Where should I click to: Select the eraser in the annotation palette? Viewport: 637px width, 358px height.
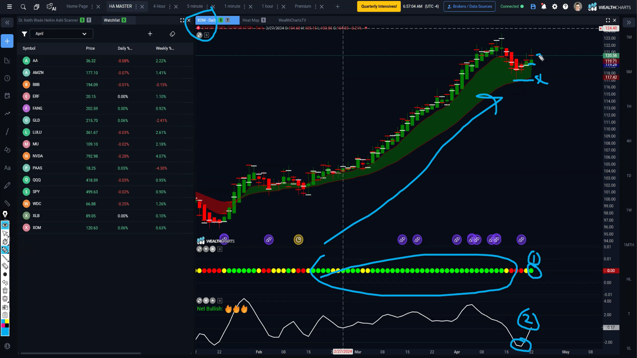tap(5, 266)
